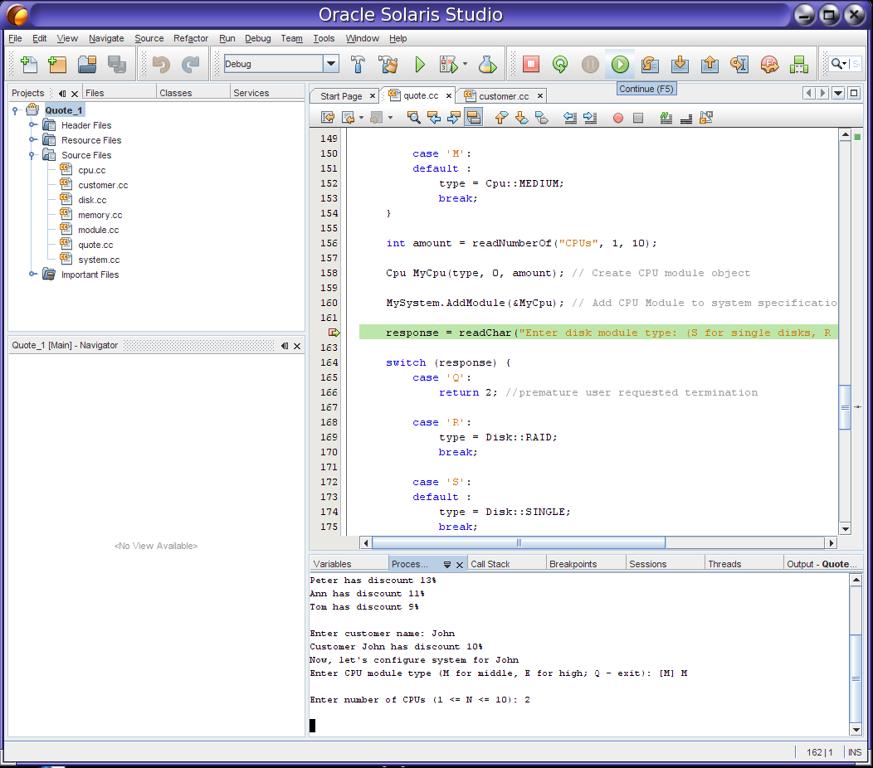
Task: Open the Breakpoints tab
Action: (573, 564)
